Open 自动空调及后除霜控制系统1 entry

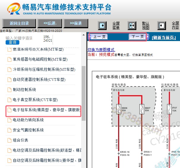tap(47, 160)
